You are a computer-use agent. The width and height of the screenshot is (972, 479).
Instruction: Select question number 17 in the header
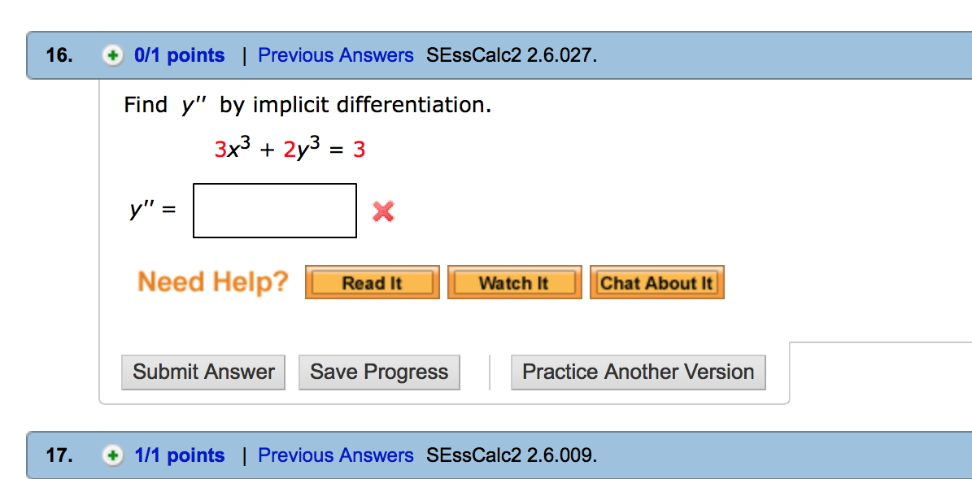pos(59,455)
